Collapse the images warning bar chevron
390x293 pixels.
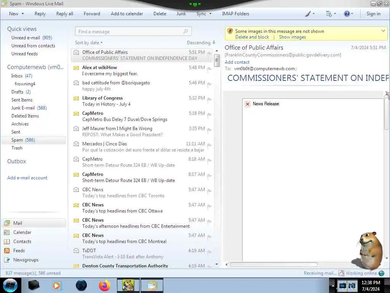pos(383,31)
